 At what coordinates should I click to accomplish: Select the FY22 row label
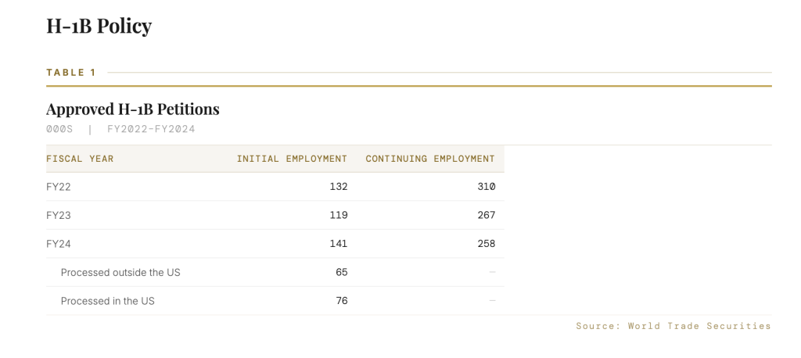click(x=59, y=187)
